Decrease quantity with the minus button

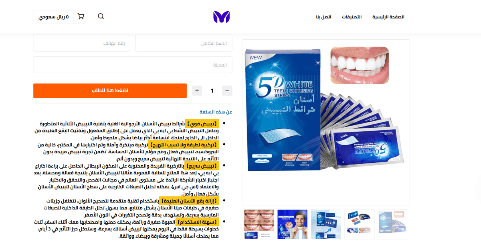click(227, 91)
